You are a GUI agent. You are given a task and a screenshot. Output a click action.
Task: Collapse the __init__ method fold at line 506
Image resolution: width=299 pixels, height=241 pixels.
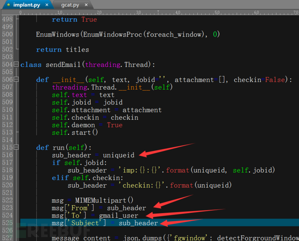click(x=16, y=79)
